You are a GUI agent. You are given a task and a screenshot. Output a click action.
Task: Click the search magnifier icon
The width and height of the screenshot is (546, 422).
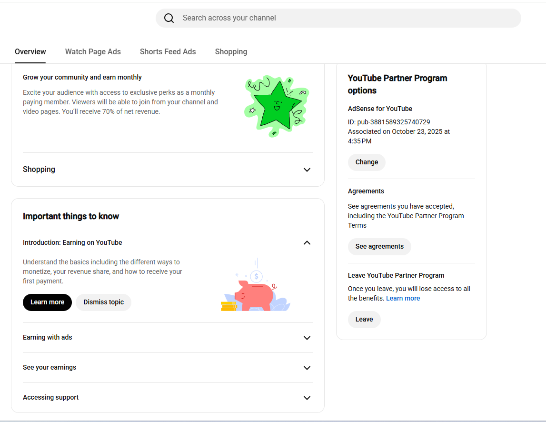(169, 18)
